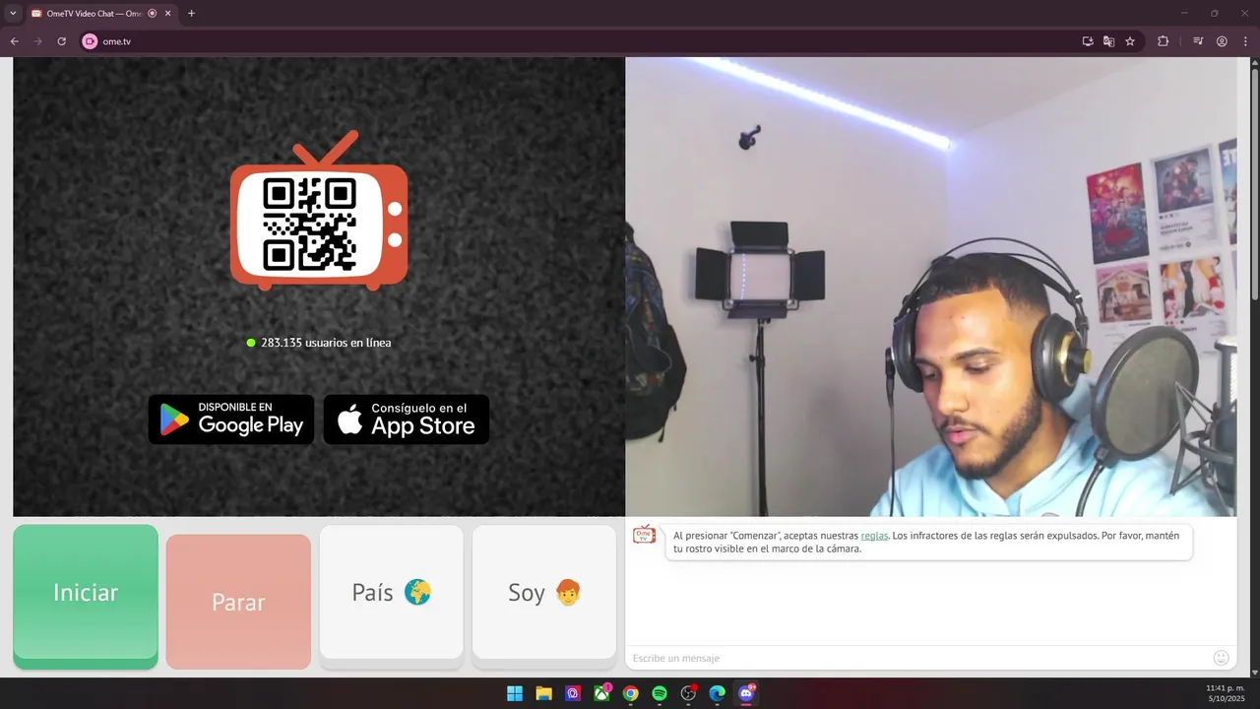Image resolution: width=1260 pixels, height=709 pixels.
Task: Click the 283.135 usuarios en línea text
Action: [326, 343]
